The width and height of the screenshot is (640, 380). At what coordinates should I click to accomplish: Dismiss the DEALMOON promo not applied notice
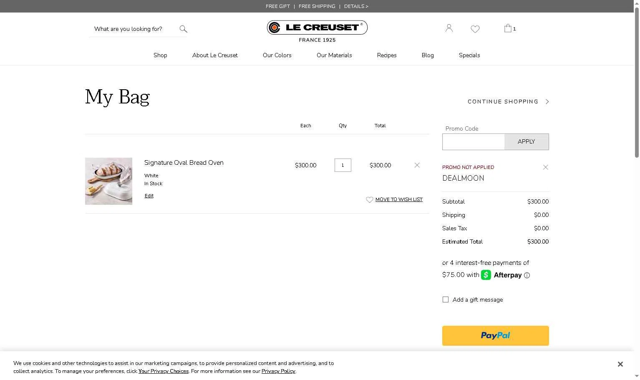coord(545,167)
